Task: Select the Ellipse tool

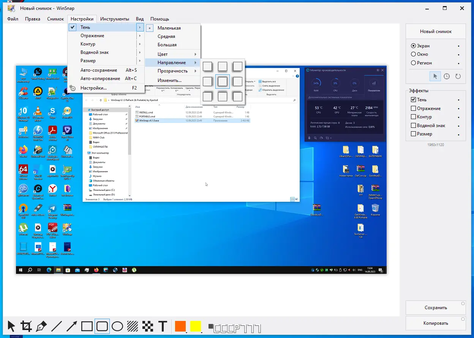Action: click(117, 326)
